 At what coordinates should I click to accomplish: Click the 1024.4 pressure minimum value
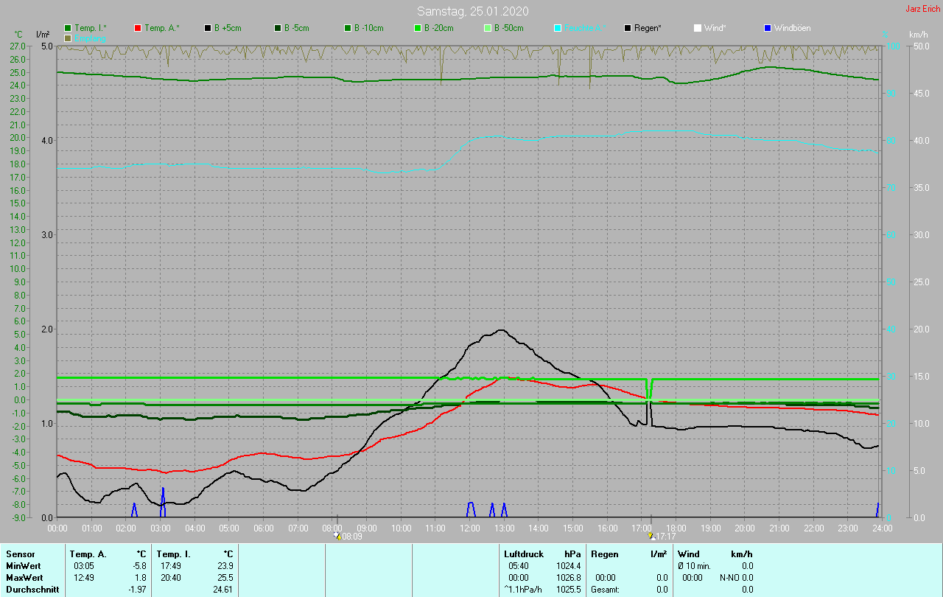[x=568, y=566]
